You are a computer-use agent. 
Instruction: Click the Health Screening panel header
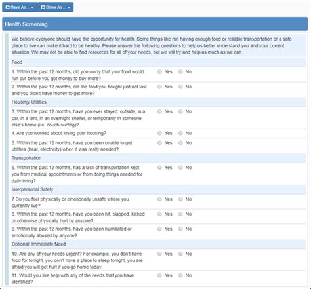click(x=155, y=24)
